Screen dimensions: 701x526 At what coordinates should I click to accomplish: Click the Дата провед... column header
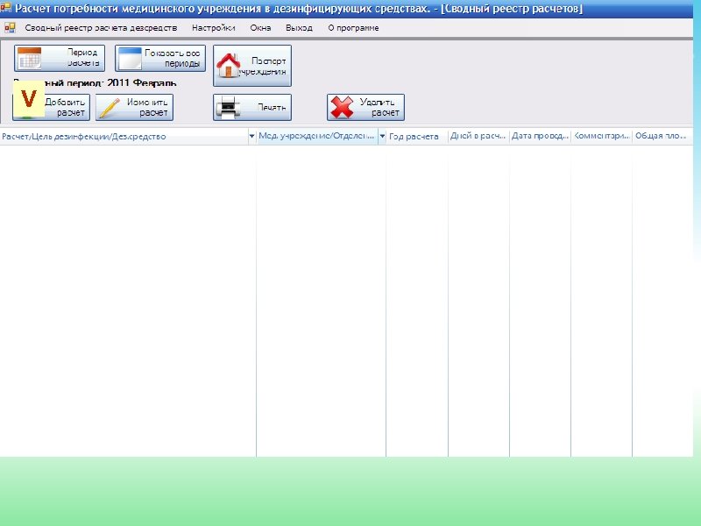pos(540,136)
